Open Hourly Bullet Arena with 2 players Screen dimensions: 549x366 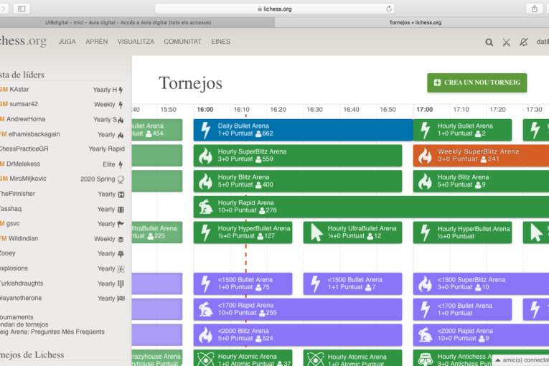tap(462, 130)
